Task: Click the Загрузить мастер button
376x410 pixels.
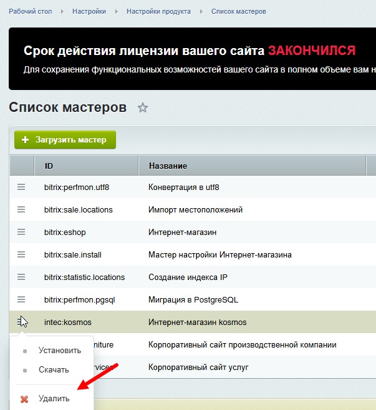Action: pyautogui.click(x=65, y=140)
